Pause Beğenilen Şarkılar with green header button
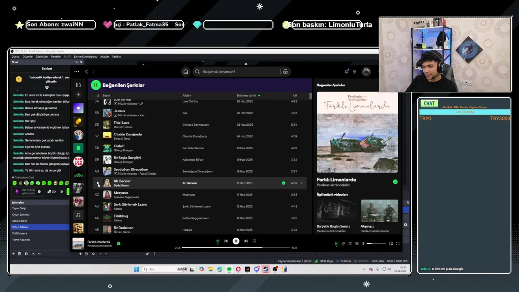The image size is (519, 292). click(96, 85)
